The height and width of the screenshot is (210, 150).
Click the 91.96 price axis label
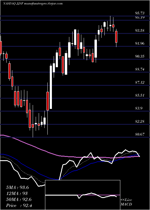tap(140, 43)
